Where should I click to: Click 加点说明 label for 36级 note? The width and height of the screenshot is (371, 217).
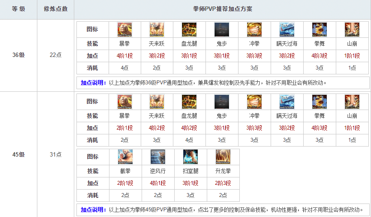click(93, 83)
